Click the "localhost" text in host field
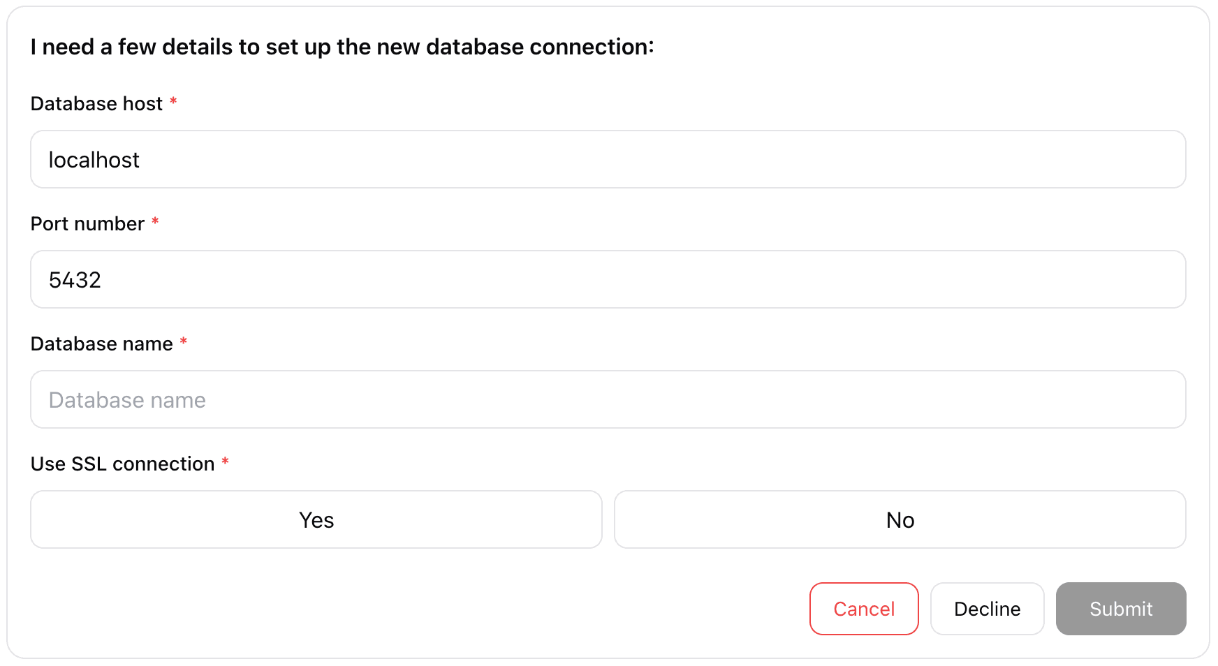 point(94,160)
